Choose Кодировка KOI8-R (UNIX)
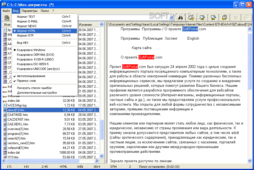Image resolution: width=254 pixels, height=170 pixels. [x=45, y=59]
